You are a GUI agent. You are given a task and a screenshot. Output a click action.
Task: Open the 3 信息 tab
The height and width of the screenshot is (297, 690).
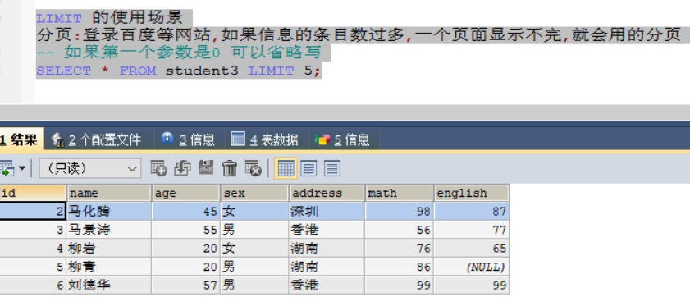pyautogui.click(x=190, y=140)
